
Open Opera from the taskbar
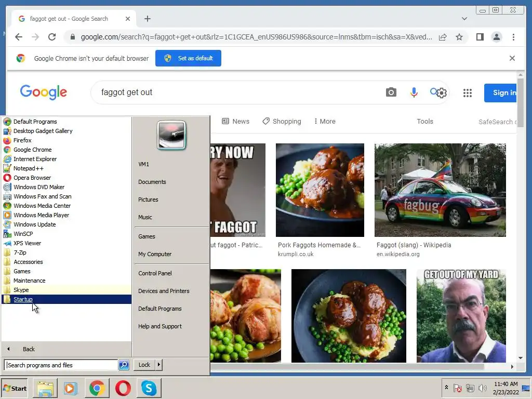123,388
